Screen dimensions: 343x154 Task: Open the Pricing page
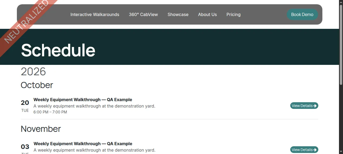point(233,14)
